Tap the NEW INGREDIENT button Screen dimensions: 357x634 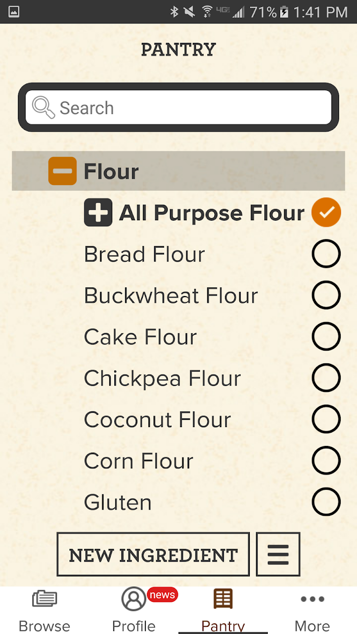pyautogui.click(x=153, y=554)
